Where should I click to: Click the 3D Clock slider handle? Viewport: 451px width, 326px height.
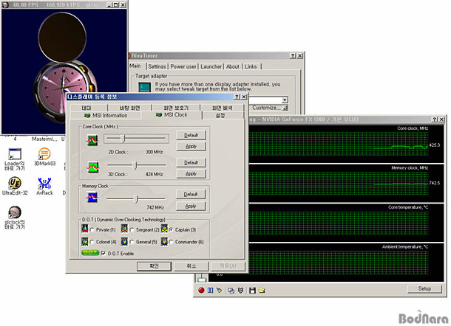[x=135, y=165]
